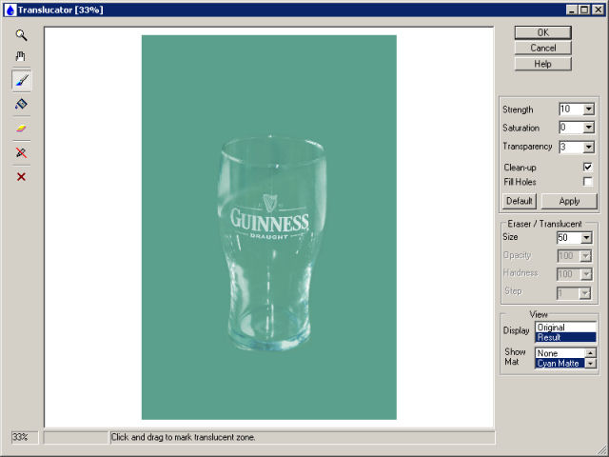Viewport: 609px width, 457px height.
Task: Toggle the Clean-up checkbox
Action: click(x=588, y=168)
